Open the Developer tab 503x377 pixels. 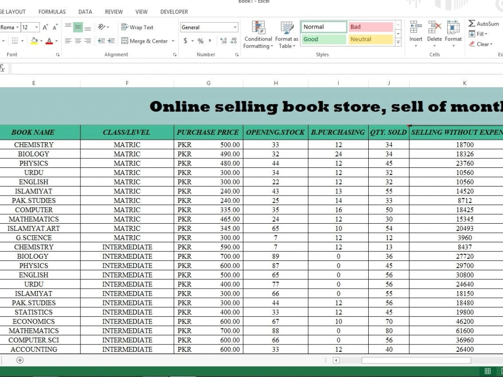pos(174,12)
